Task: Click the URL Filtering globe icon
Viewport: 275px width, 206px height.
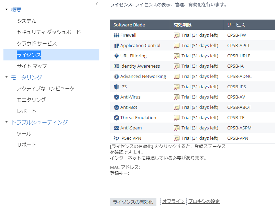Action: (x=116, y=56)
